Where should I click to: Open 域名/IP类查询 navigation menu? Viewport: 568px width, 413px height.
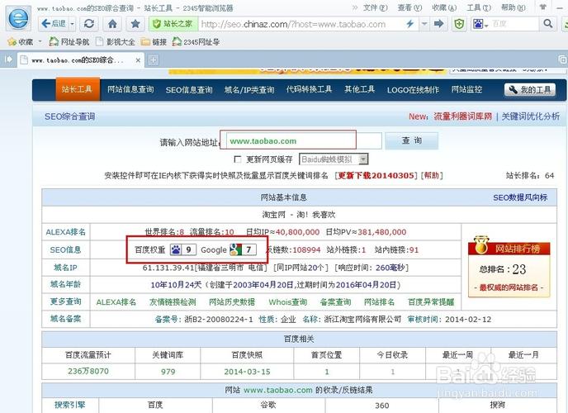[x=249, y=90]
